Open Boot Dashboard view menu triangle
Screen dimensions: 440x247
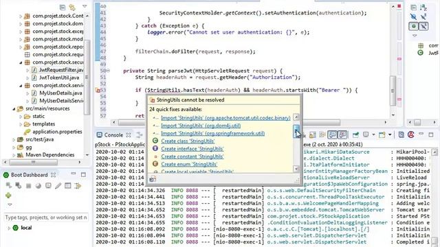[10, 204]
